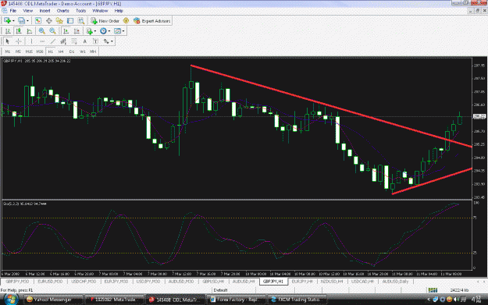Viewport: 488px width, 305px height.
Task: Expand the Templates dropdown arrow
Action: (x=123, y=31)
